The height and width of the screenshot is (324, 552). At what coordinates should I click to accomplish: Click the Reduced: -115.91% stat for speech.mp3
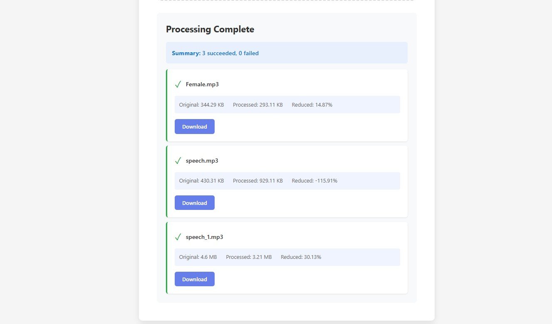(x=314, y=180)
